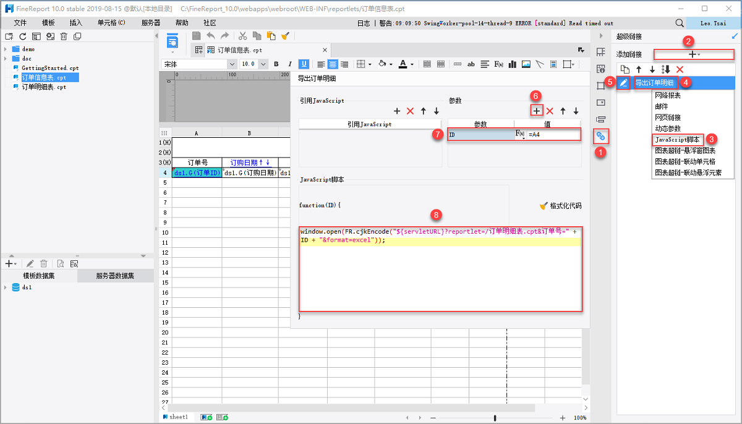Delete parameter with red X in 参数 section
The width and height of the screenshot is (742, 424).
click(550, 111)
